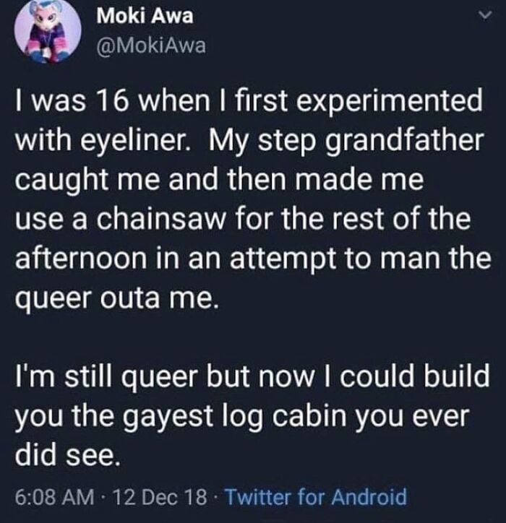Expand the tweet options chevron
This screenshot has height=523, width=506.
tap(485, 16)
